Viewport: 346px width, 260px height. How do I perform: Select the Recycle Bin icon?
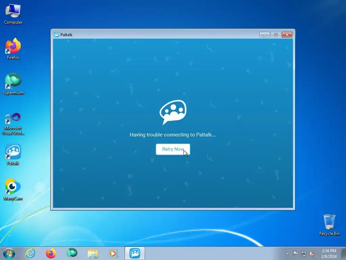click(x=329, y=225)
